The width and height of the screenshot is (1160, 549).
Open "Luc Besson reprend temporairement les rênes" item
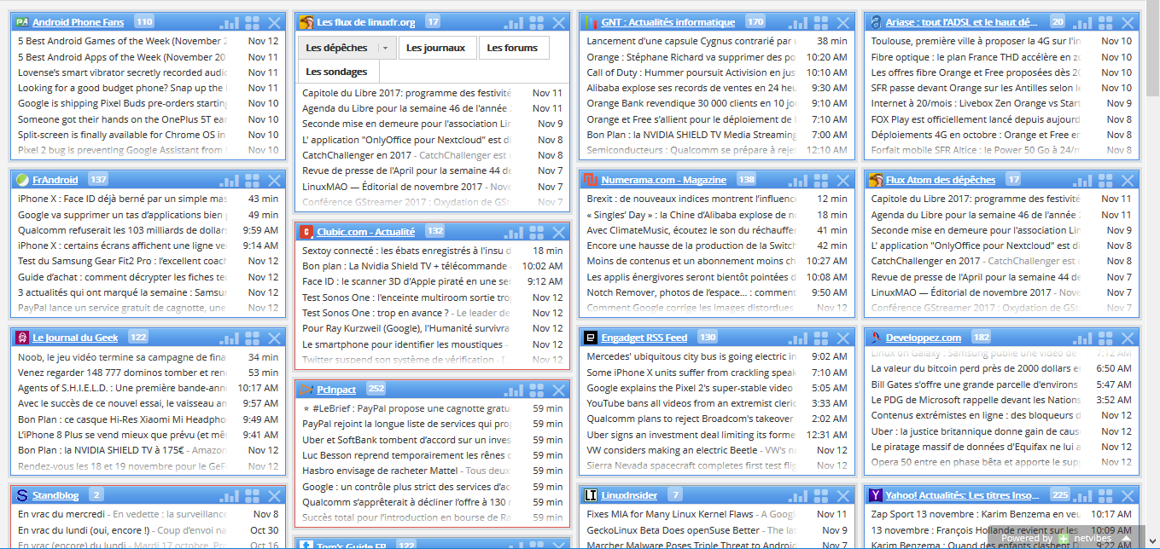click(x=406, y=455)
